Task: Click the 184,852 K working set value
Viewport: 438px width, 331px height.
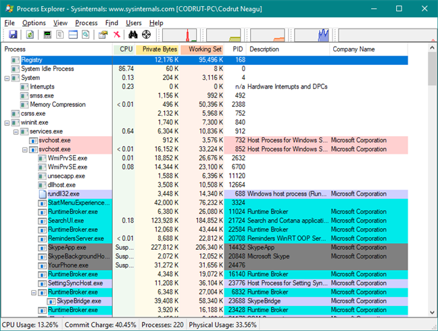Action: pyautogui.click(x=210, y=221)
